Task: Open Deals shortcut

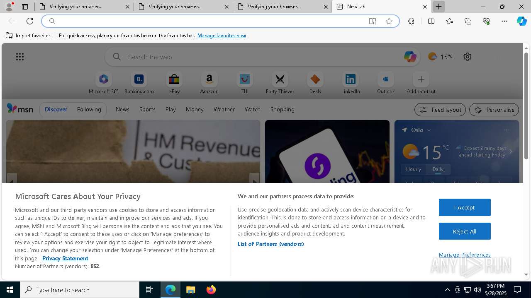Action: [x=315, y=83]
